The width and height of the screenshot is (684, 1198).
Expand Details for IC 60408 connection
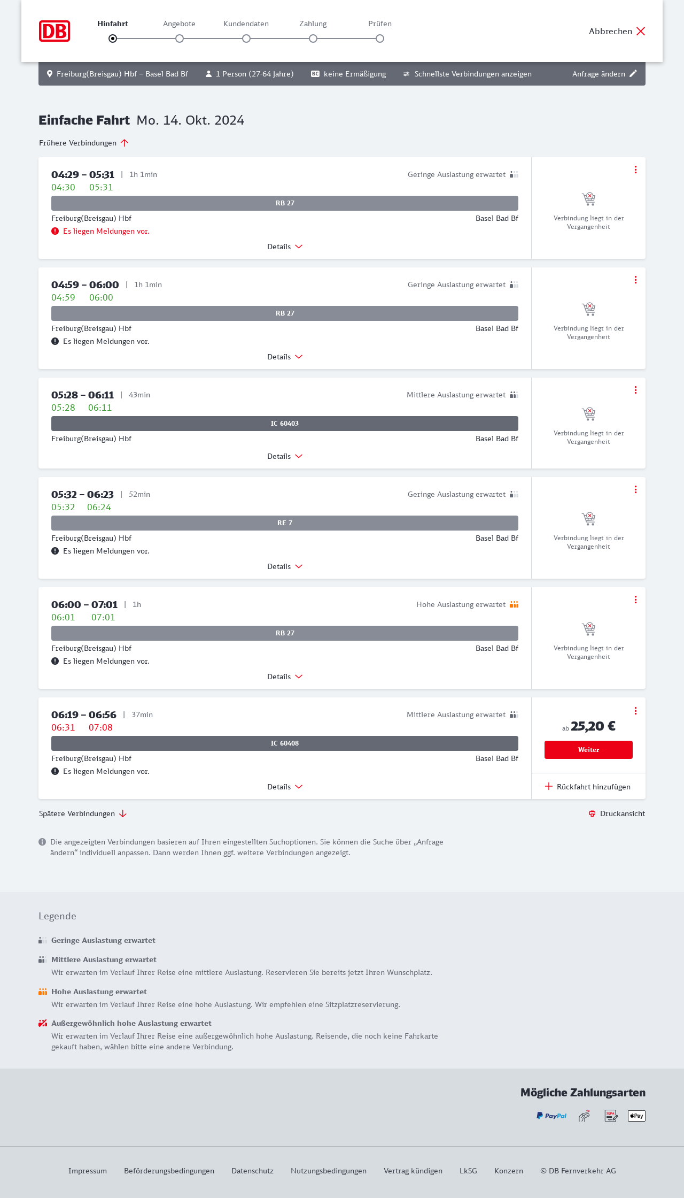click(285, 787)
